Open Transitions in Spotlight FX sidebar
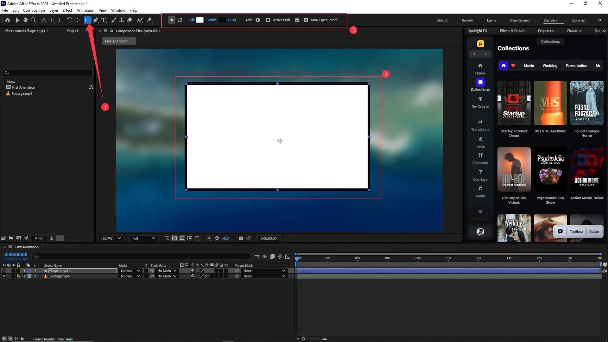608x342 pixels. (480, 125)
